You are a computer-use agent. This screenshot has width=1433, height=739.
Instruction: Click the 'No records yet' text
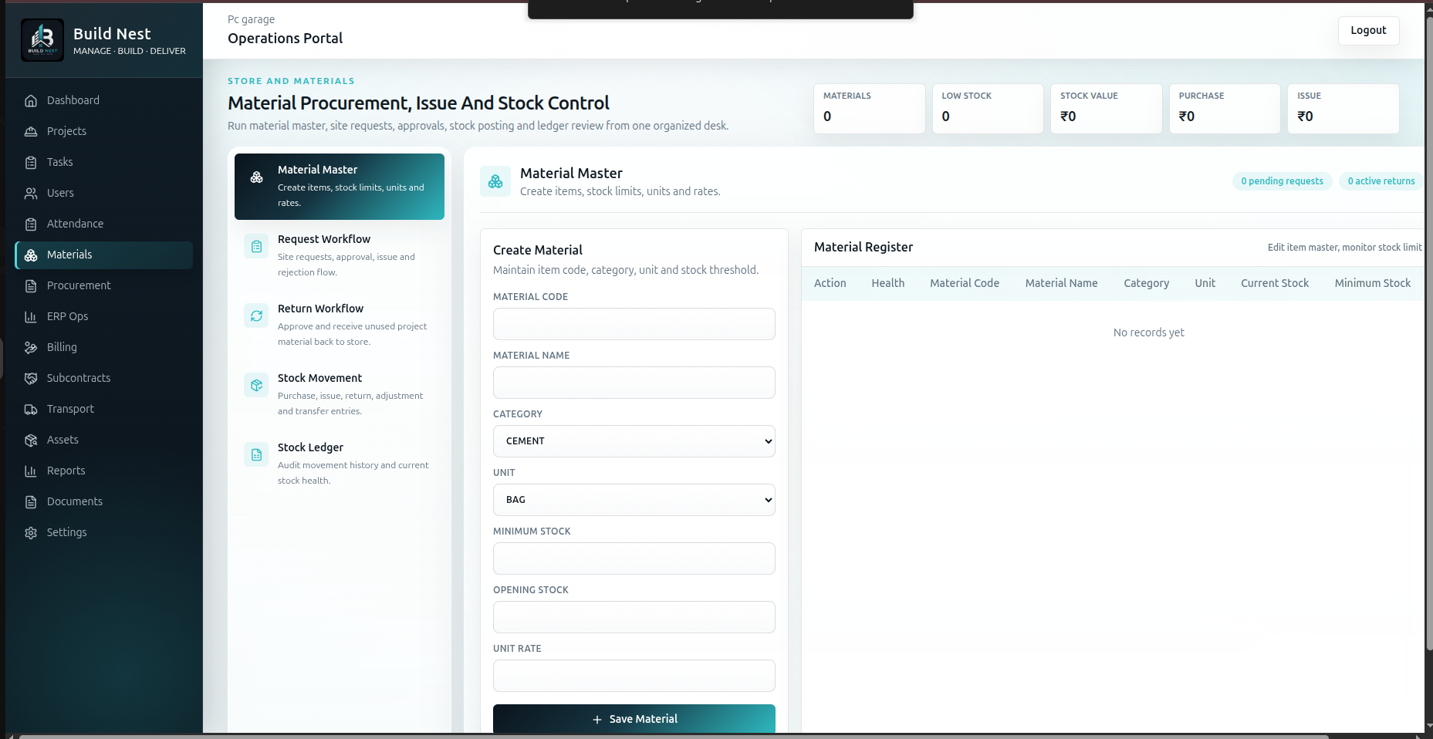tap(1148, 332)
